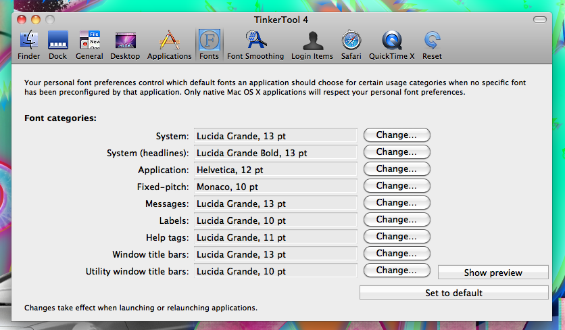This screenshot has height=330, width=565.
Task: Change the Labels font
Action: 397,220
